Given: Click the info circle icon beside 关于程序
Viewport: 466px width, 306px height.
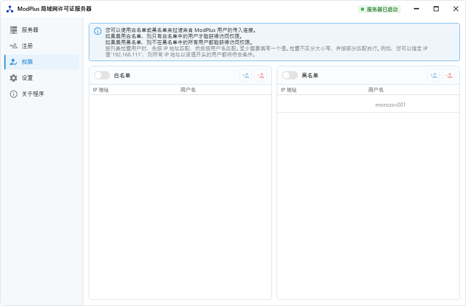Looking at the screenshot, I should coord(14,94).
